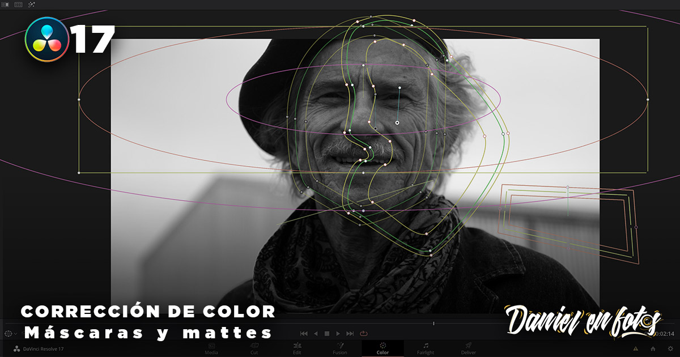Enable the Split Screen viewer mode
The height and width of the screenshot is (357, 680).
(18, 5)
